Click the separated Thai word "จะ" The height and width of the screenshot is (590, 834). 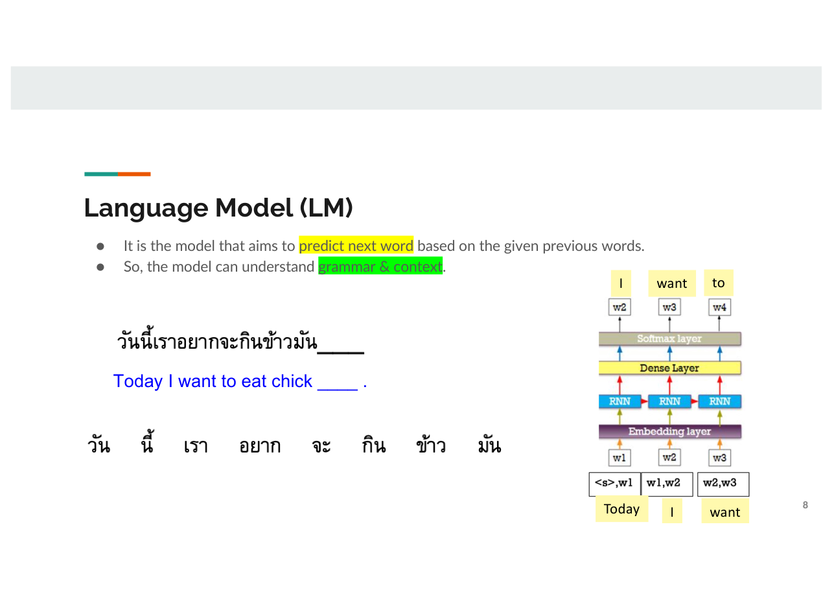click(321, 447)
